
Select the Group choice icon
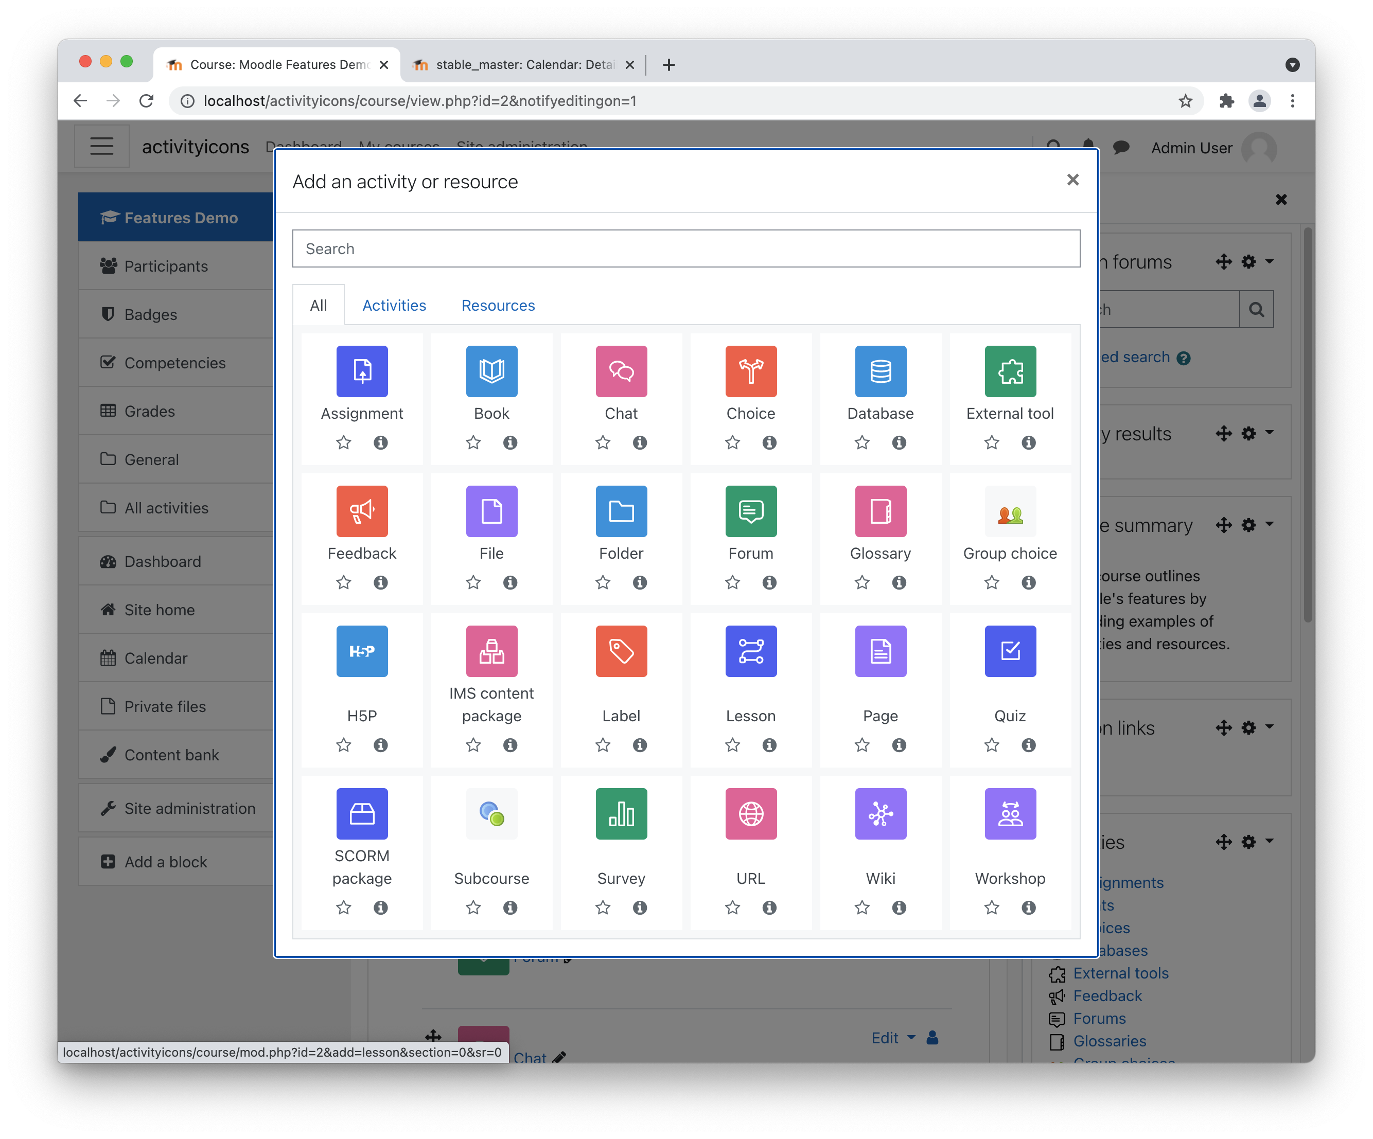click(x=1010, y=511)
